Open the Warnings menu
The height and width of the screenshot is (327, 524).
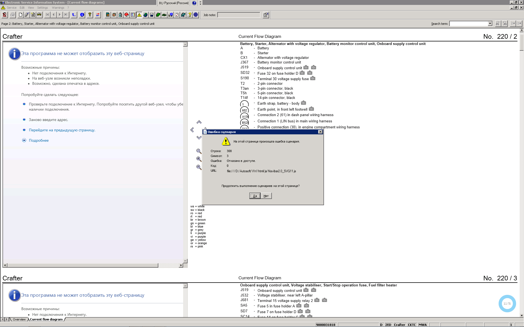[58, 8]
